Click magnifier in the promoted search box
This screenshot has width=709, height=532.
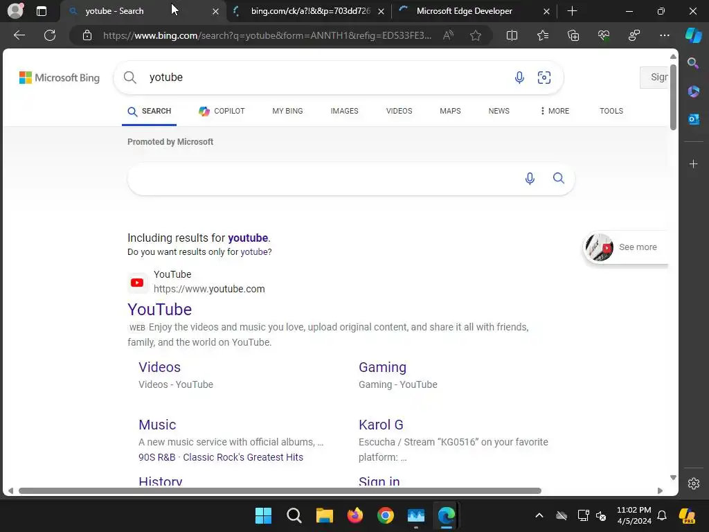[559, 178]
